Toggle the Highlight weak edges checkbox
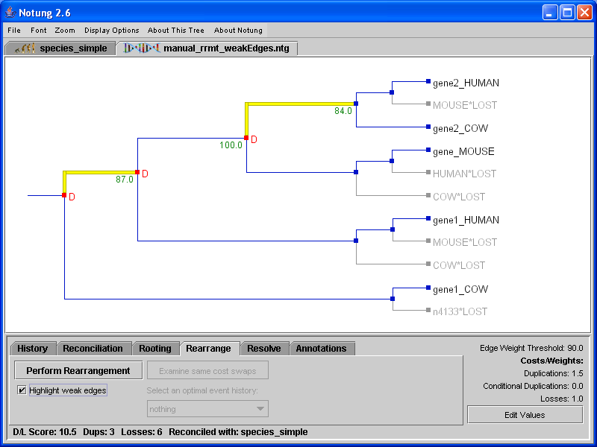 coord(22,390)
